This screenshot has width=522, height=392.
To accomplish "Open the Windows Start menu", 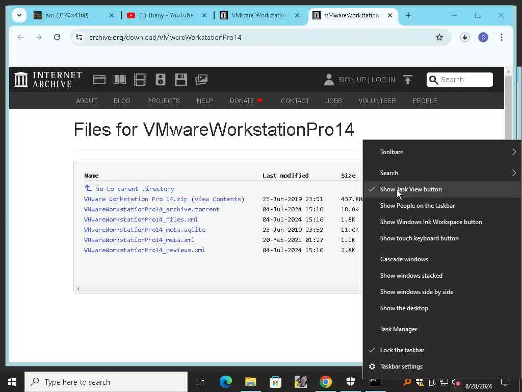I will 12,382.
